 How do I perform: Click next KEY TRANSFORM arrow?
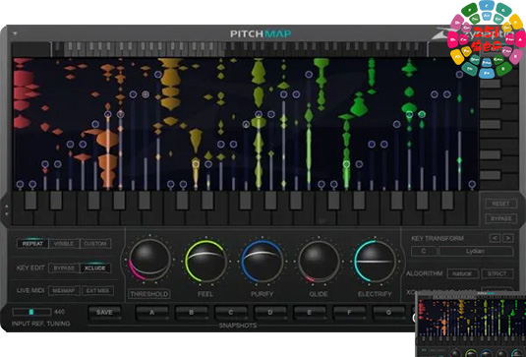pos(508,238)
